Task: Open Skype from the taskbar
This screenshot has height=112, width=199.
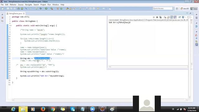Action: [x=73, y=109]
